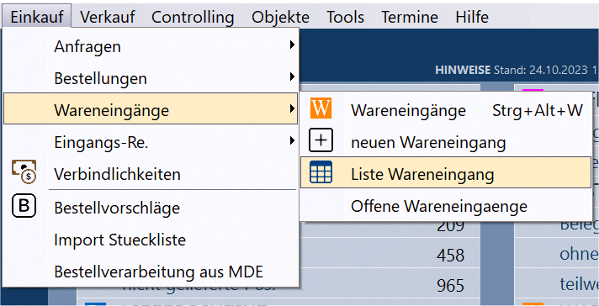This screenshot has height=306, width=599.
Task: Open the Hilfe menu
Action: tap(472, 17)
